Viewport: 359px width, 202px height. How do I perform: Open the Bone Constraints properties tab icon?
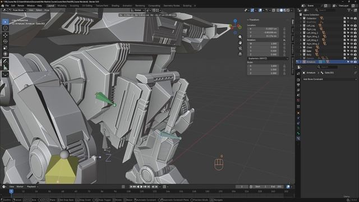[x=298, y=139]
